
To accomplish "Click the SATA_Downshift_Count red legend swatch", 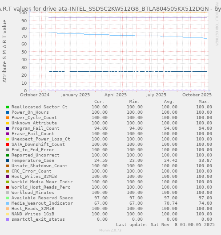I will (x=8, y=144).
